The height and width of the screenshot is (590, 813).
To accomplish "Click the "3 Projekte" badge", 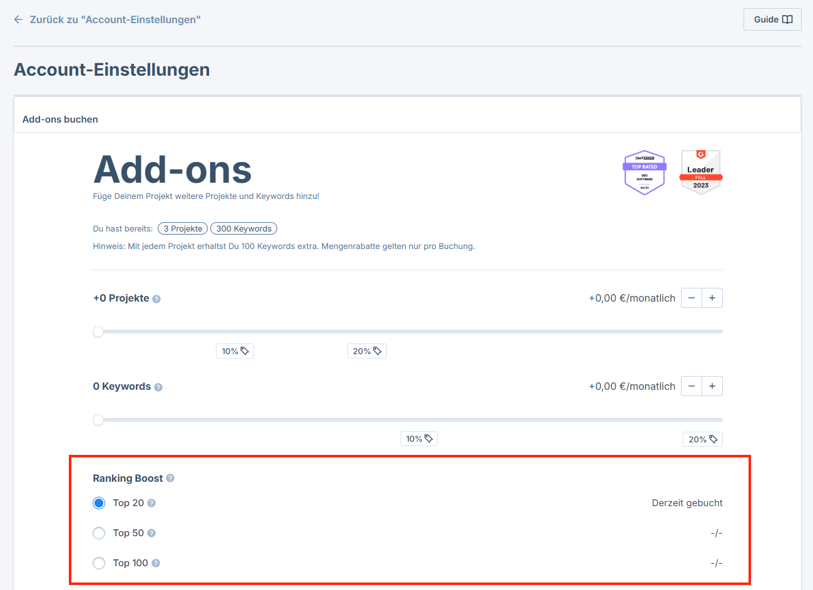I will point(182,228).
